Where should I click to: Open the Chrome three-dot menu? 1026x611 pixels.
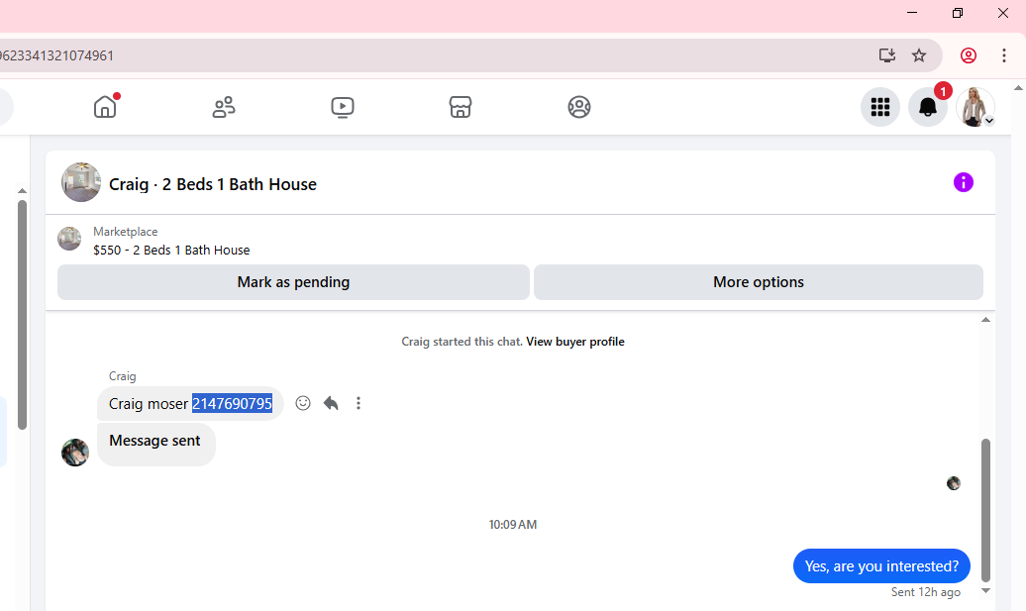(1004, 55)
